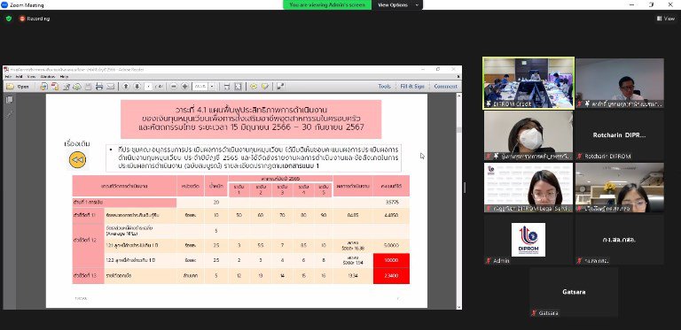
Task: Select the man in tie video tile
Action: [619, 83]
